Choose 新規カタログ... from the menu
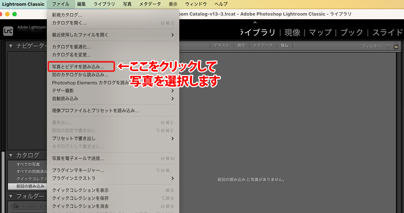This screenshot has width=404, height=213. (x=113, y=15)
